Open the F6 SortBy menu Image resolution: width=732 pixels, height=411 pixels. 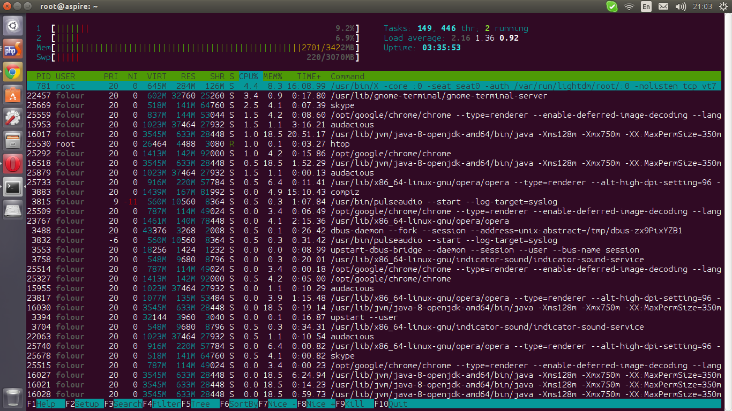pos(243,404)
